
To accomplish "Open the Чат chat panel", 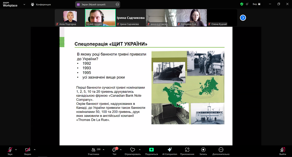I will tap(114, 151).
